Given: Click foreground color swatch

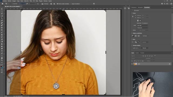Looking at the screenshot, I should [1, 67].
